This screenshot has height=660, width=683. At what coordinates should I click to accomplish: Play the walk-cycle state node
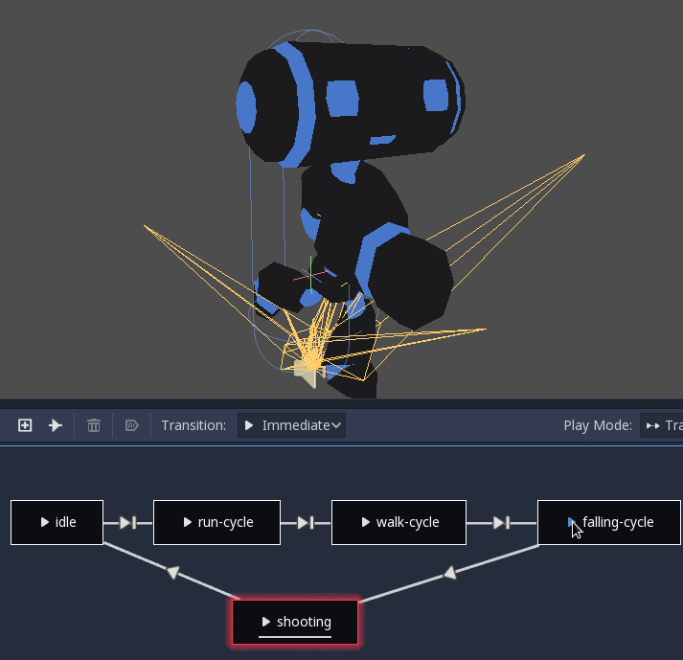tap(366, 522)
